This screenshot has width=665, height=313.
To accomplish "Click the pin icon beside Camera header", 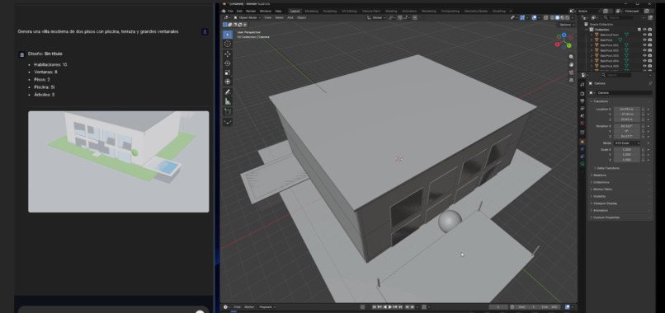I will pos(650,83).
